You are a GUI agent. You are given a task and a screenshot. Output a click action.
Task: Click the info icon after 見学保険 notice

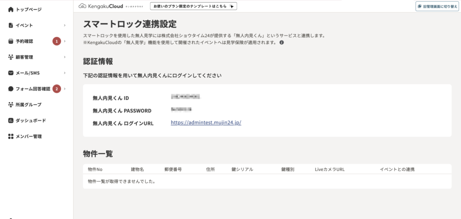pyautogui.click(x=282, y=43)
